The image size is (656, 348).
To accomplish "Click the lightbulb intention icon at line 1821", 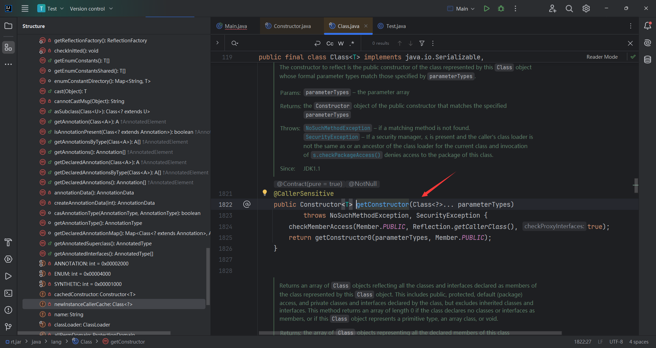I will pyautogui.click(x=264, y=193).
